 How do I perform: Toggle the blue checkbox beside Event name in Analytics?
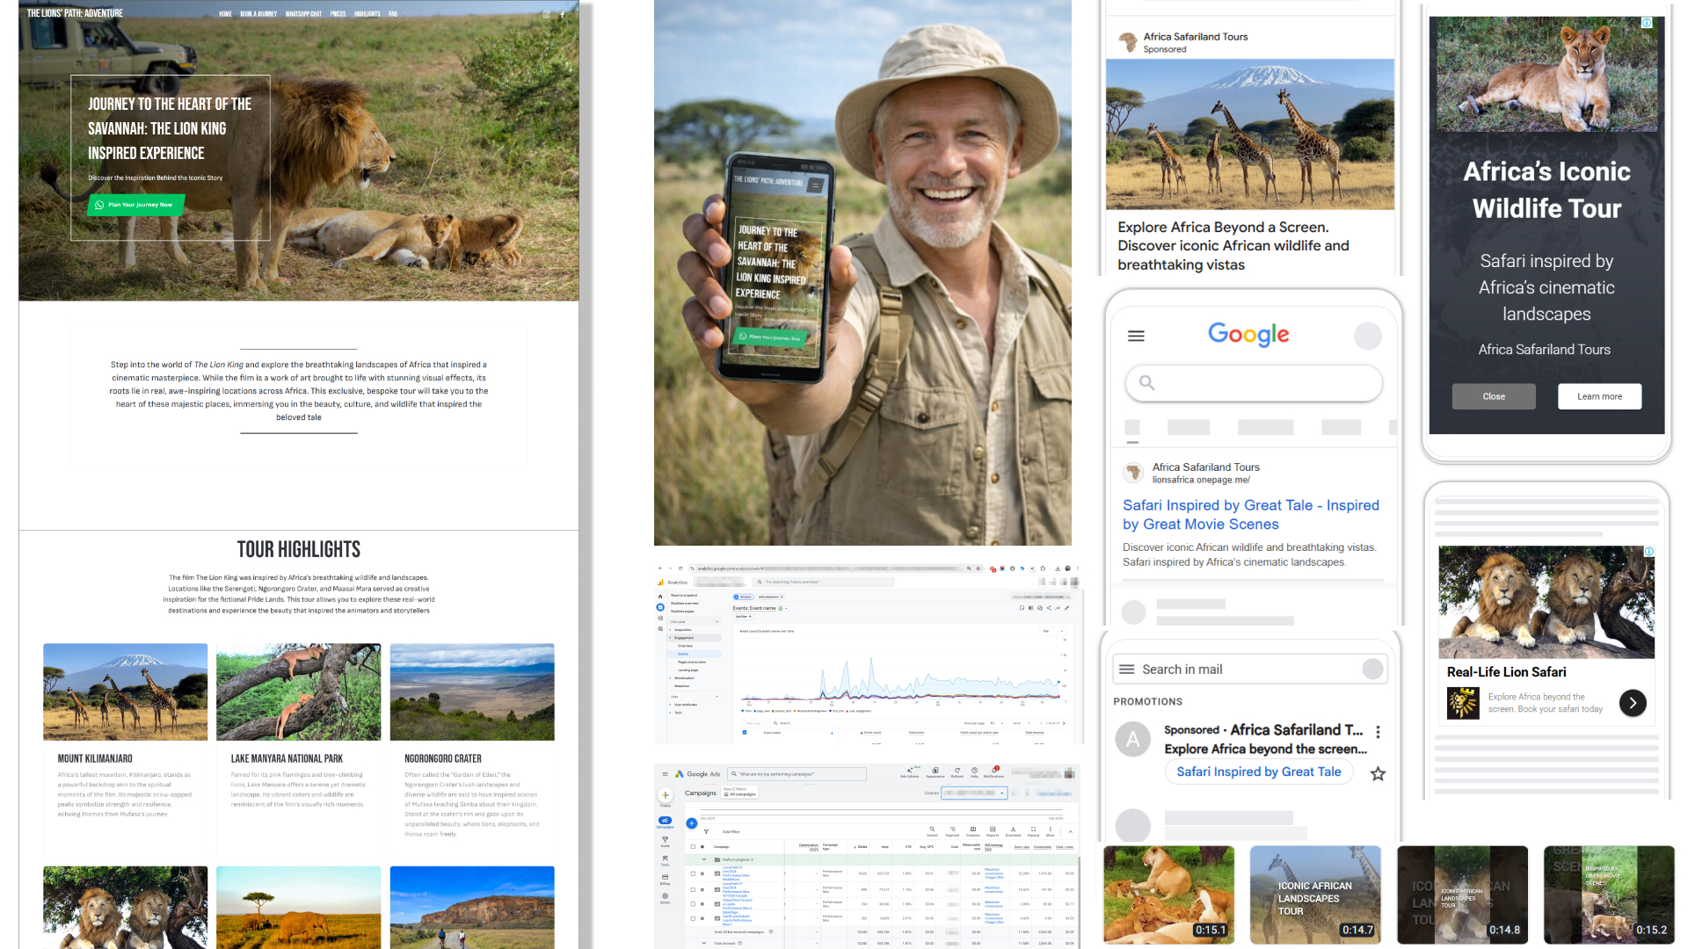[745, 732]
